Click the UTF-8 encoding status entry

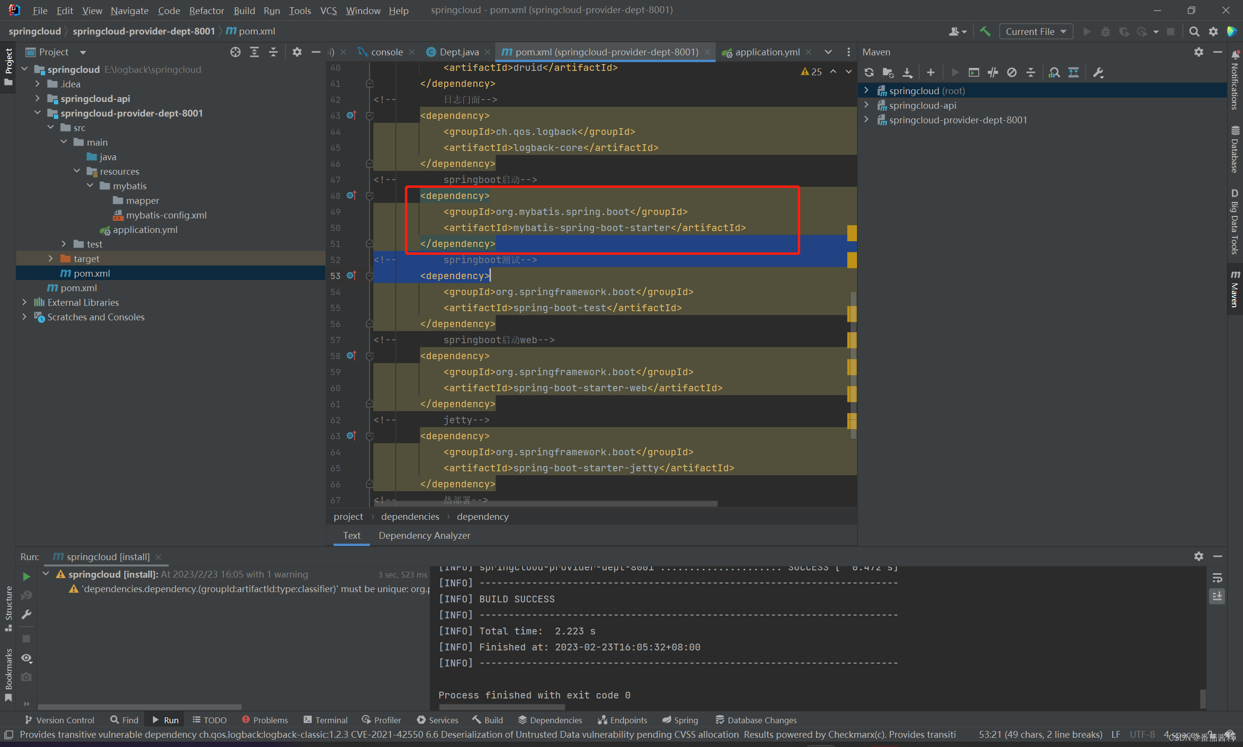(x=1142, y=734)
